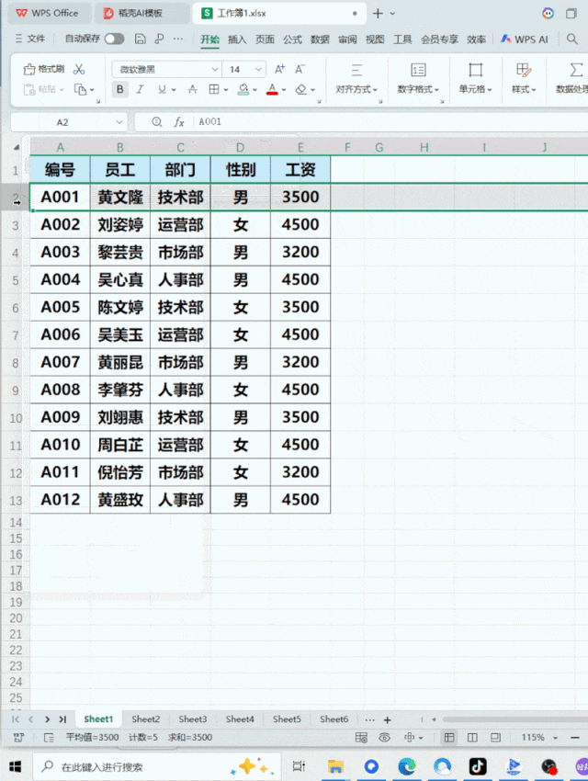Open TikTok from the taskbar
Screen dimensions: 588x781
pyautogui.click(x=478, y=766)
